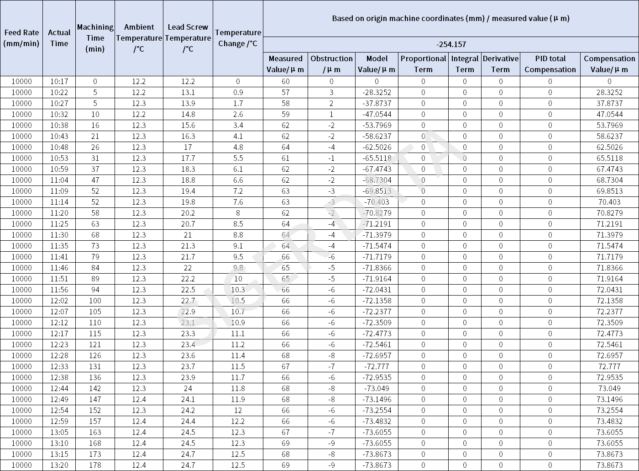Click model value "-47.0544"
The height and width of the screenshot is (471, 639).
[377, 114]
